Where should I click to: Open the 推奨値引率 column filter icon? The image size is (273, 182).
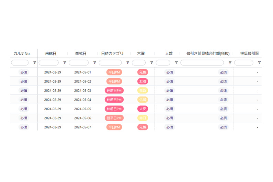(x=259, y=63)
